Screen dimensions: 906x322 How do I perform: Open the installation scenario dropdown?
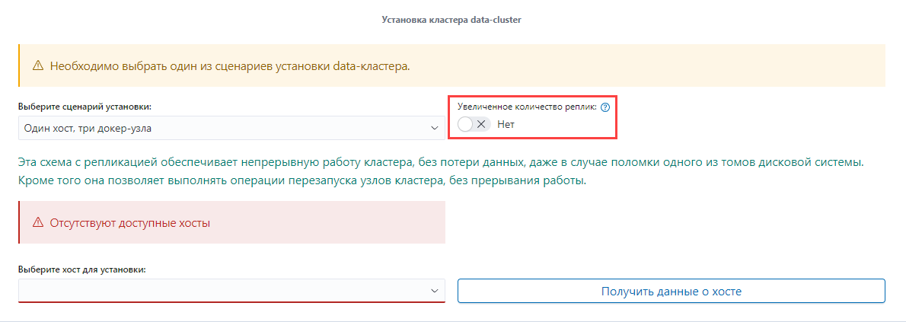[231, 128]
